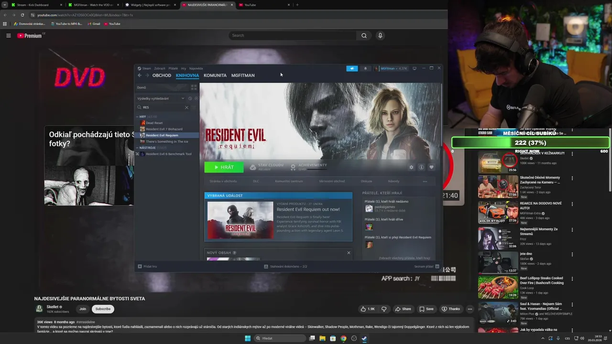The width and height of the screenshot is (612, 344).
Task: Like the YouTube video
Action: pyautogui.click(x=368, y=309)
